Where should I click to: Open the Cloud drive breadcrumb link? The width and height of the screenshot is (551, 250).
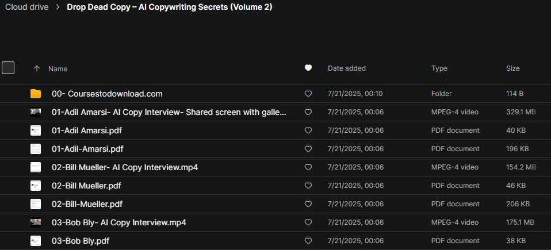pyautogui.click(x=26, y=7)
